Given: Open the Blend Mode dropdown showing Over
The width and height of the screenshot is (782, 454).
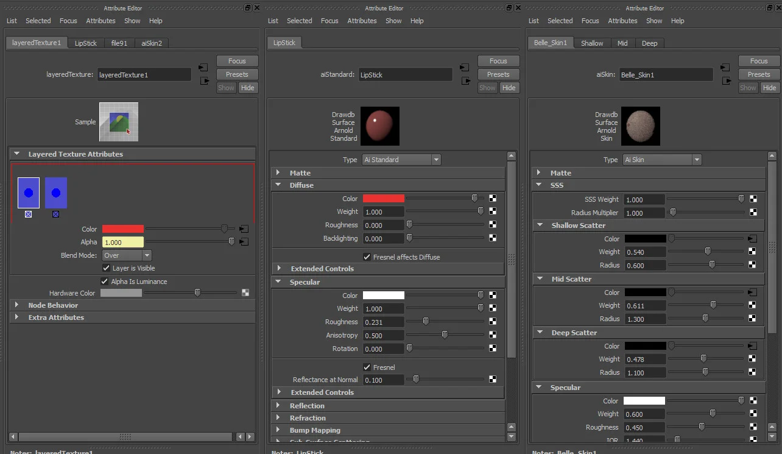Looking at the screenshot, I should tap(127, 255).
